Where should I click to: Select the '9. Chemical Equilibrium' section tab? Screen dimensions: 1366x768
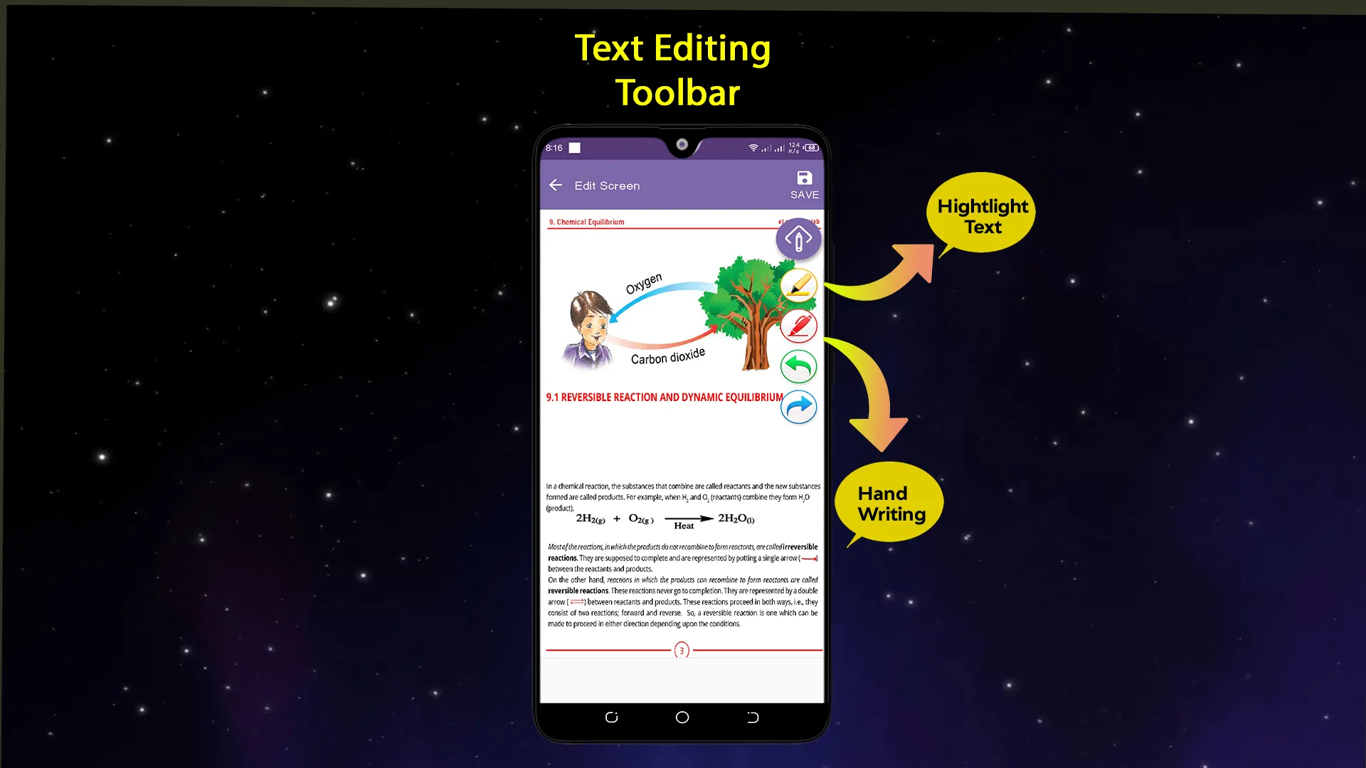click(586, 221)
